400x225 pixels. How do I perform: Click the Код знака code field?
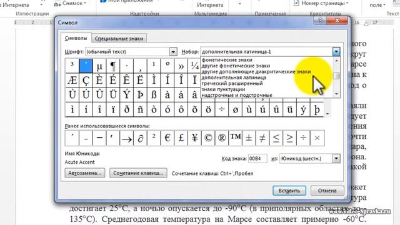[257, 158]
